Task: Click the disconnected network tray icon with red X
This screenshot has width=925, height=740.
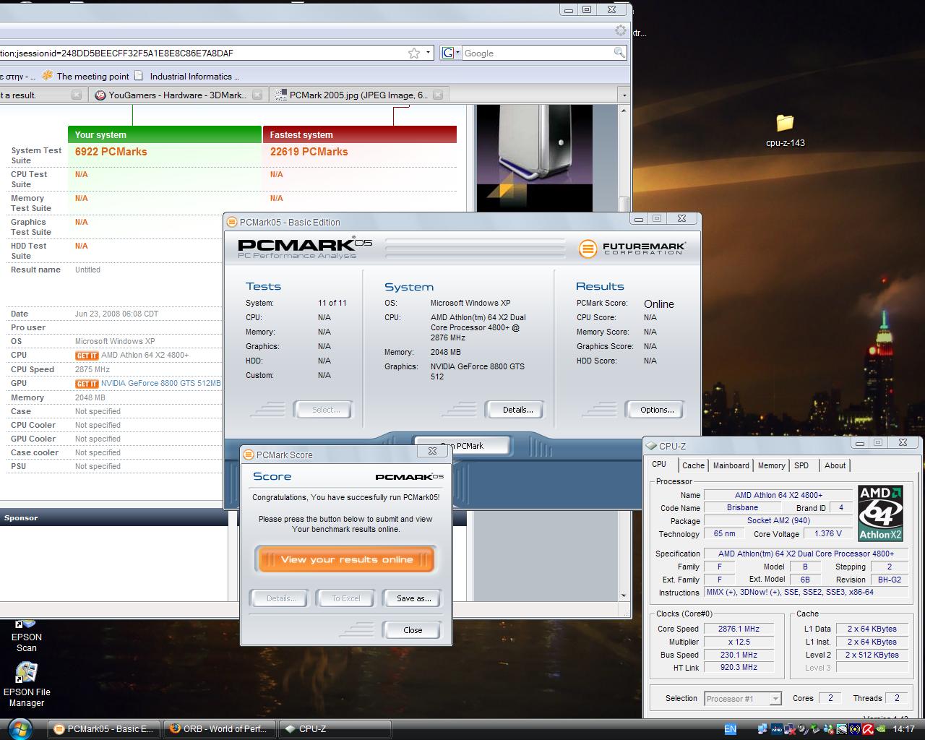Action: pyautogui.click(x=790, y=729)
